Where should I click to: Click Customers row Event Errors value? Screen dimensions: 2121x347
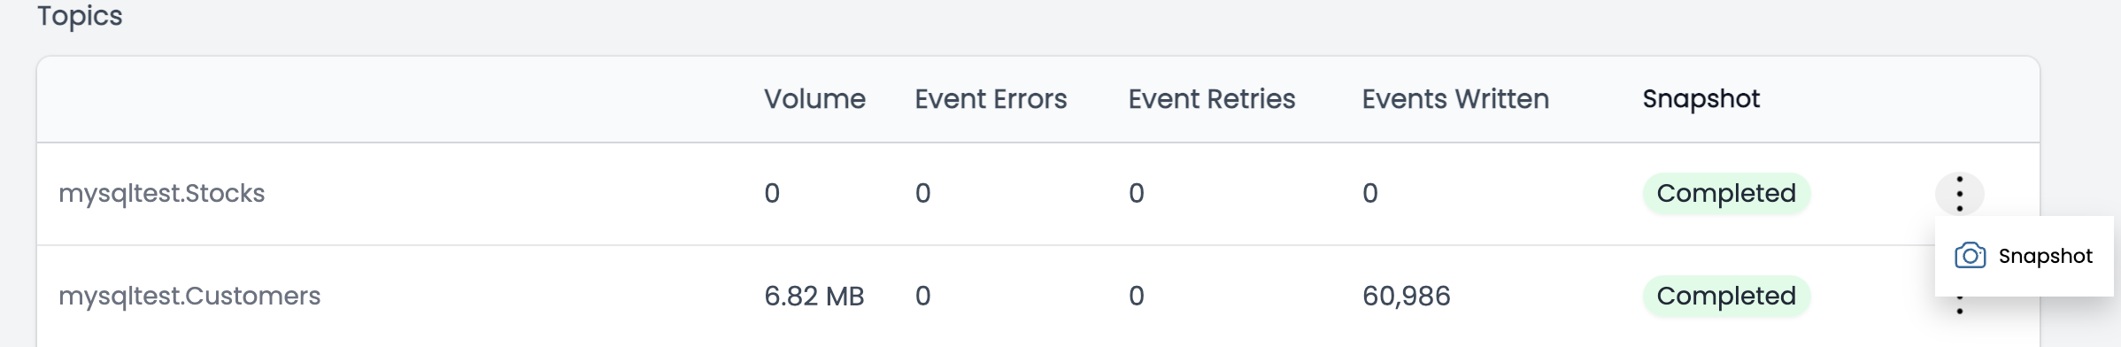(x=922, y=296)
